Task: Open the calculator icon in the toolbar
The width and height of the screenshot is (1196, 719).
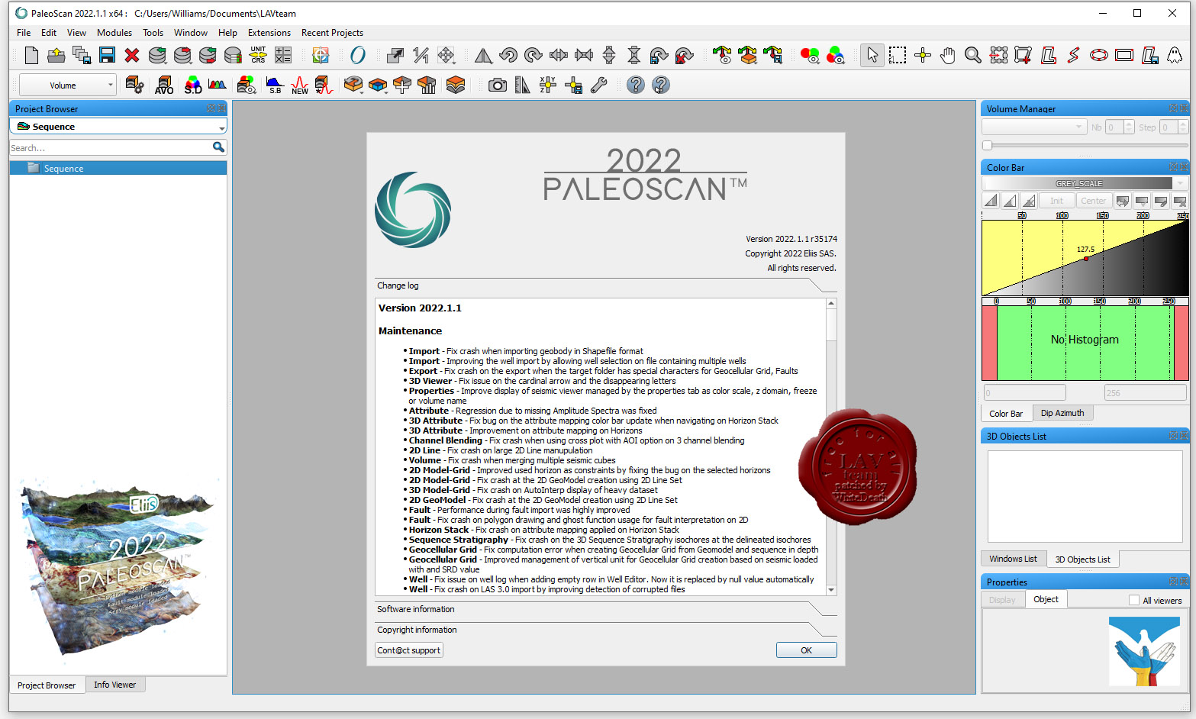Action: pos(283,55)
